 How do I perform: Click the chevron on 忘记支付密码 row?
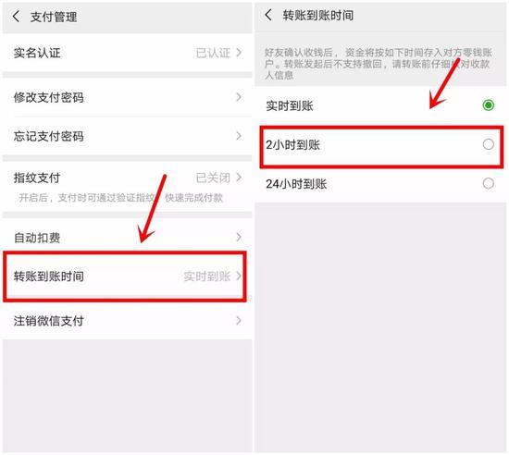tap(239, 136)
